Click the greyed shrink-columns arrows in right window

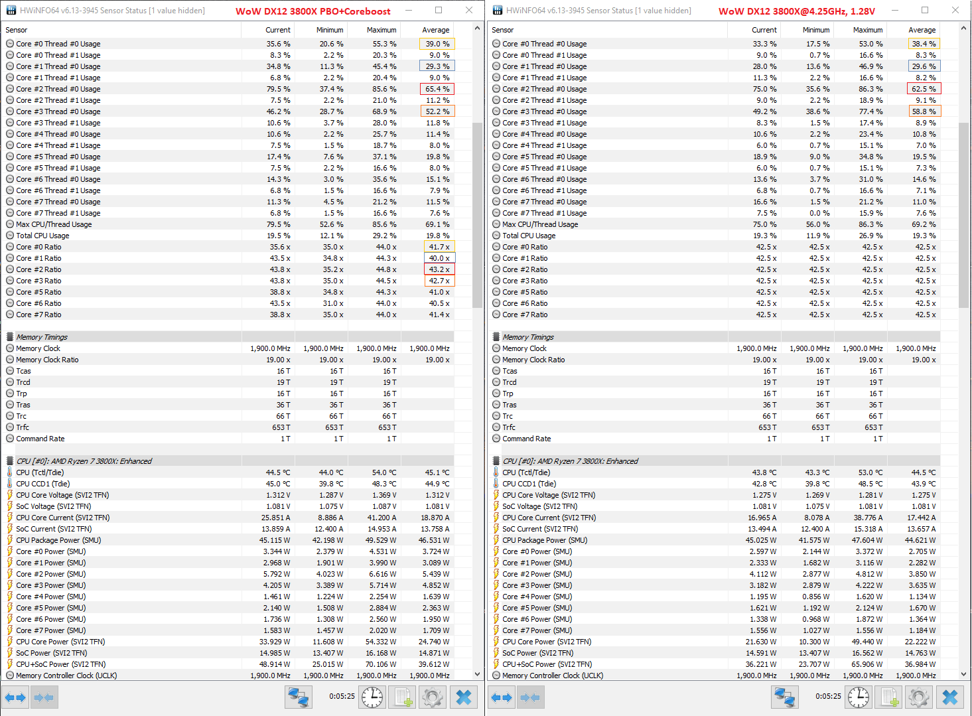tap(529, 697)
